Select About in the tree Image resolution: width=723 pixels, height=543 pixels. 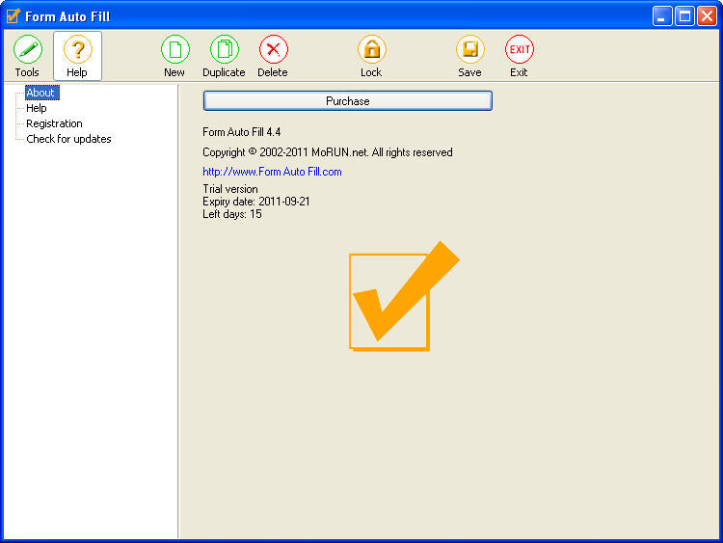[x=42, y=93]
